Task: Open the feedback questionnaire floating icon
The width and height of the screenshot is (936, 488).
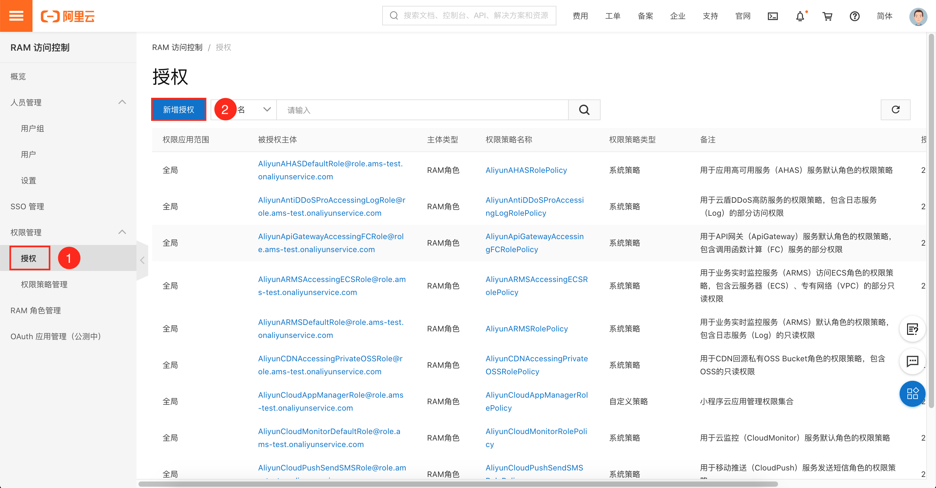Action: [x=912, y=329]
